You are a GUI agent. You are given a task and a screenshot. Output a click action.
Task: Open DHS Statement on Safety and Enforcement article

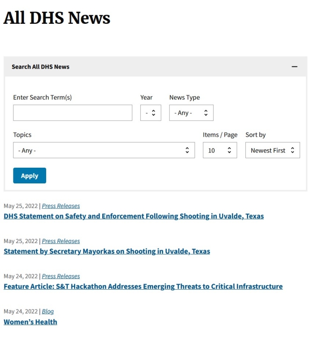[134, 216]
